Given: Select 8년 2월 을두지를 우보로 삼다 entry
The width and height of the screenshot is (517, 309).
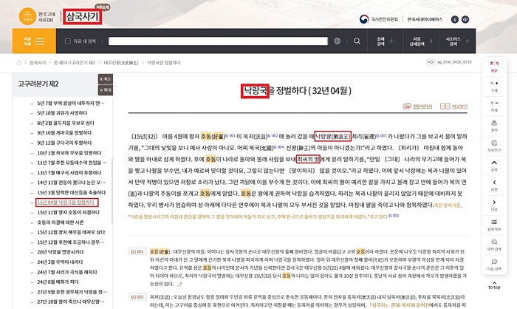Looking at the screenshot, I should coord(66,123).
